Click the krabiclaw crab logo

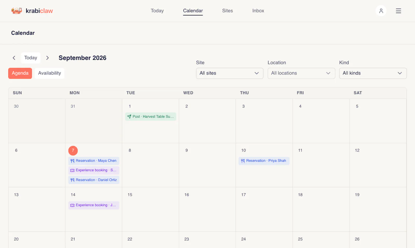pos(17,11)
